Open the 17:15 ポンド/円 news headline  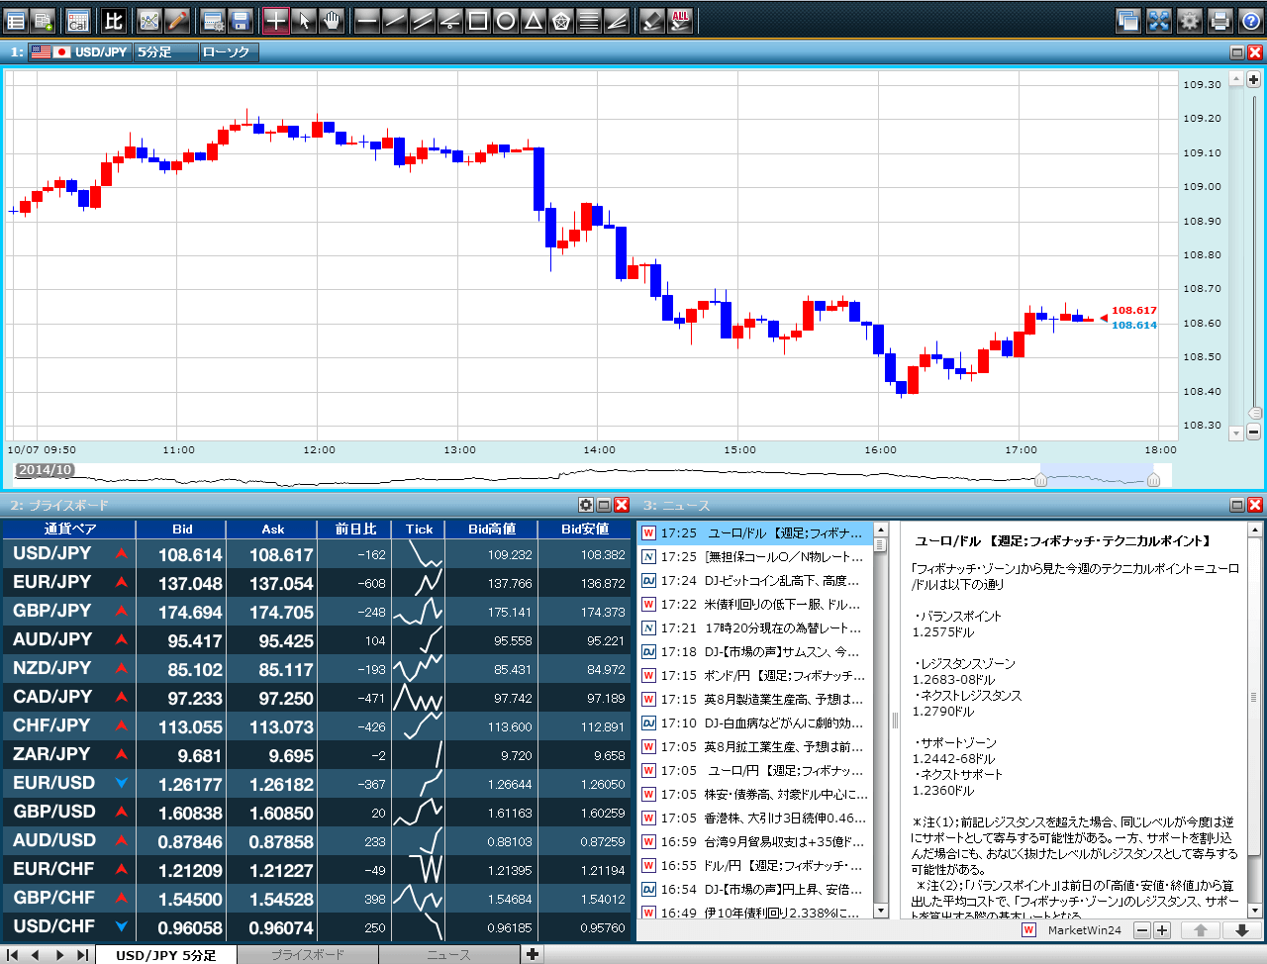tap(755, 675)
